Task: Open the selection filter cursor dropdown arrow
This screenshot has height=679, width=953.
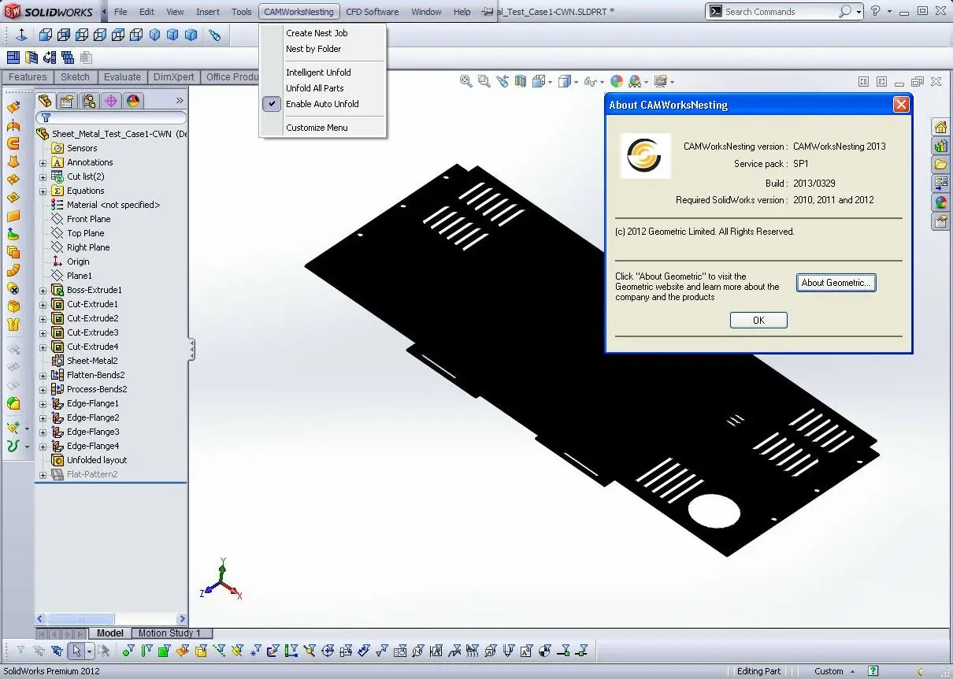Action: pos(90,651)
